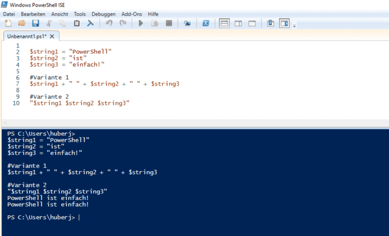Open the Debuggen menu

104,14
